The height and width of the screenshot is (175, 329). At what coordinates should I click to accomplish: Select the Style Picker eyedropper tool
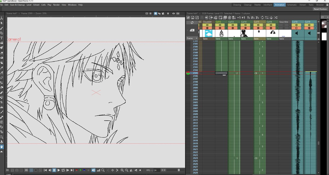2,68
